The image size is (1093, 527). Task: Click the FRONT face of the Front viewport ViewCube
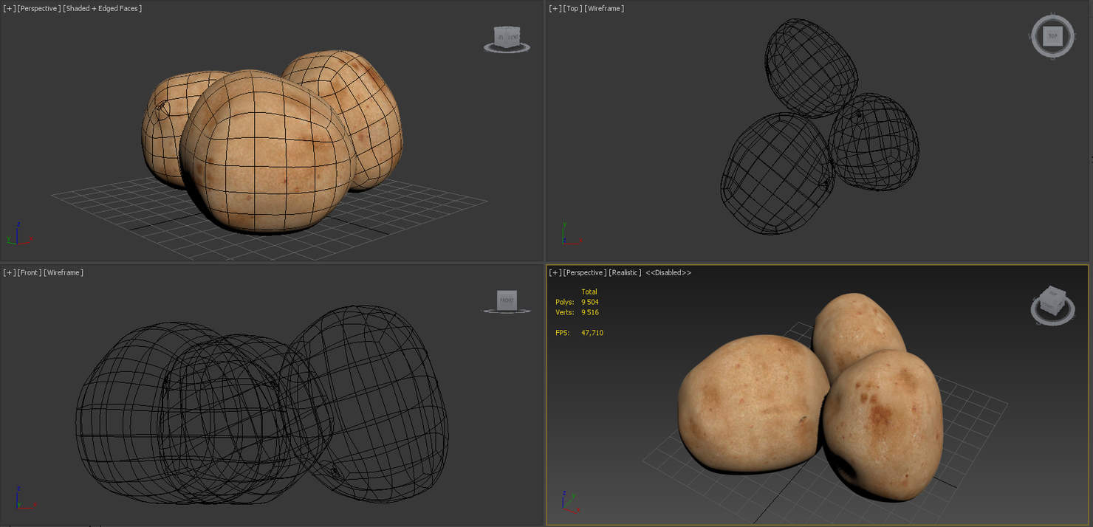pos(506,299)
